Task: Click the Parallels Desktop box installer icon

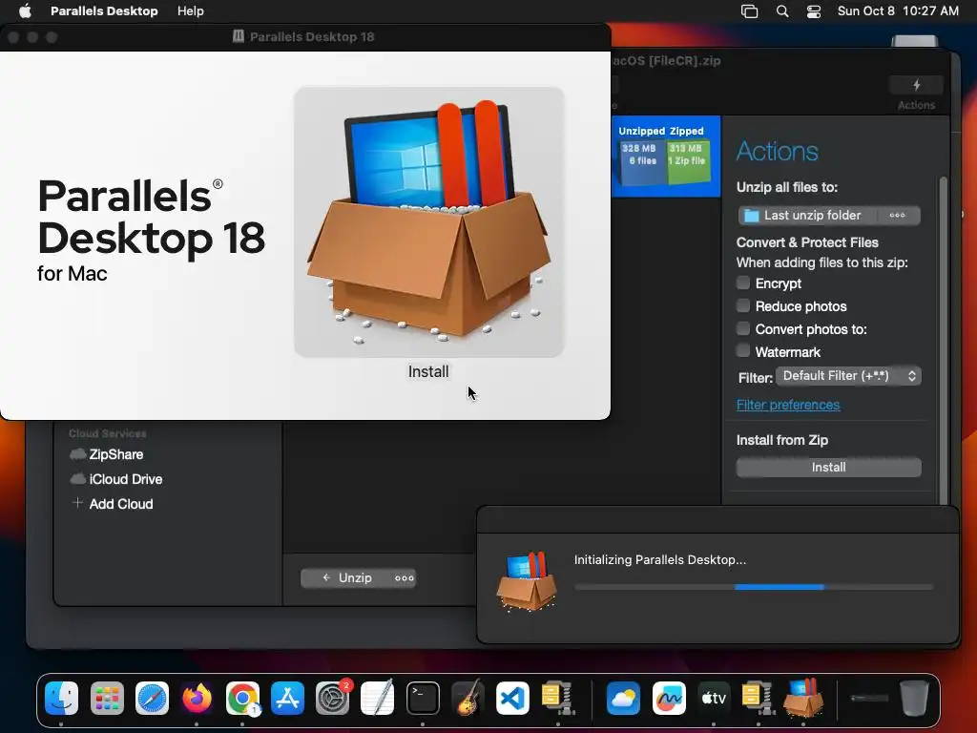Action: [428, 221]
